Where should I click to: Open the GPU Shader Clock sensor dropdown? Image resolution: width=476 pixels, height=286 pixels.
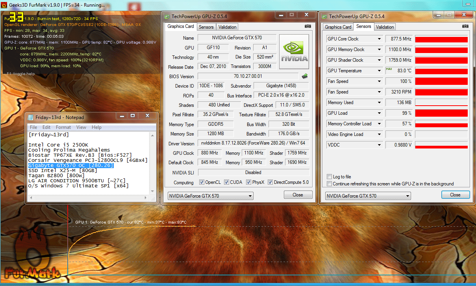[380, 60]
